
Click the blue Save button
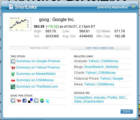coord(126,111)
